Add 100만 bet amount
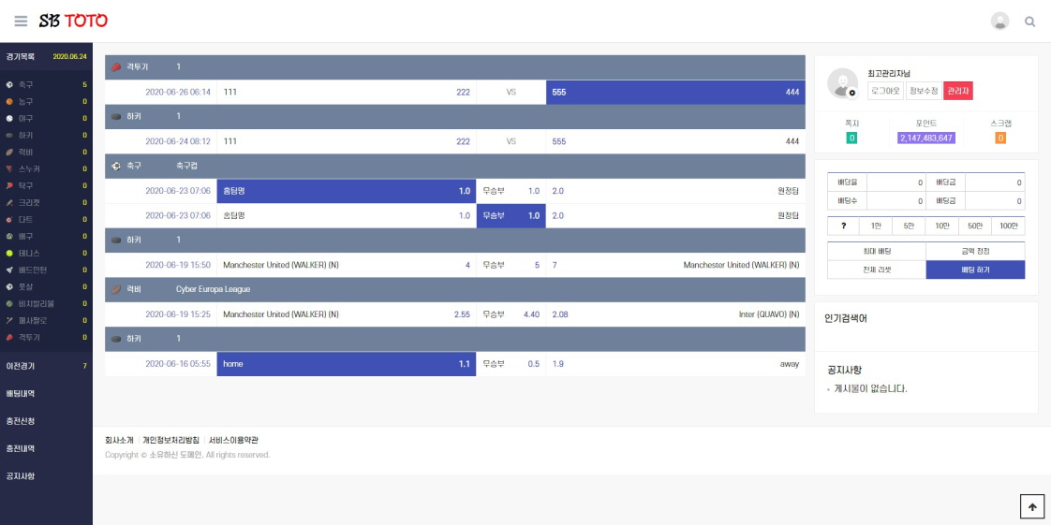The width and height of the screenshot is (1051, 525). click(1008, 226)
